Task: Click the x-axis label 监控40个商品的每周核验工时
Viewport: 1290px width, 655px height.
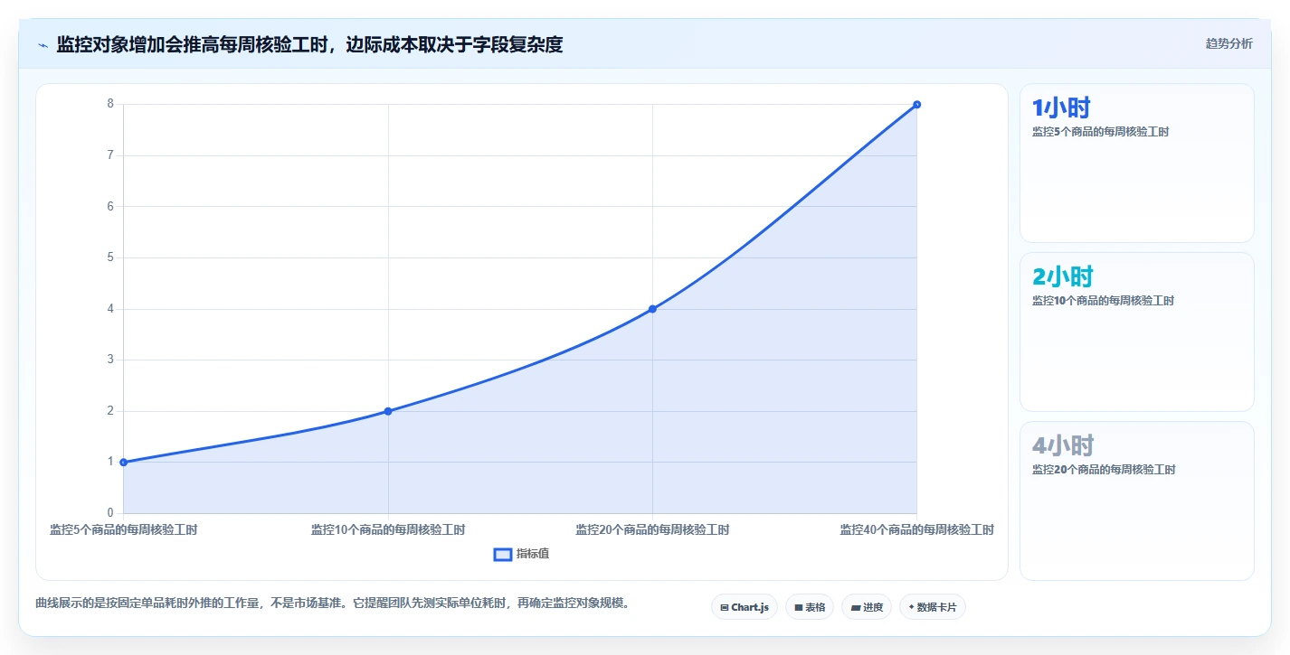Action: (x=916, y=530)
